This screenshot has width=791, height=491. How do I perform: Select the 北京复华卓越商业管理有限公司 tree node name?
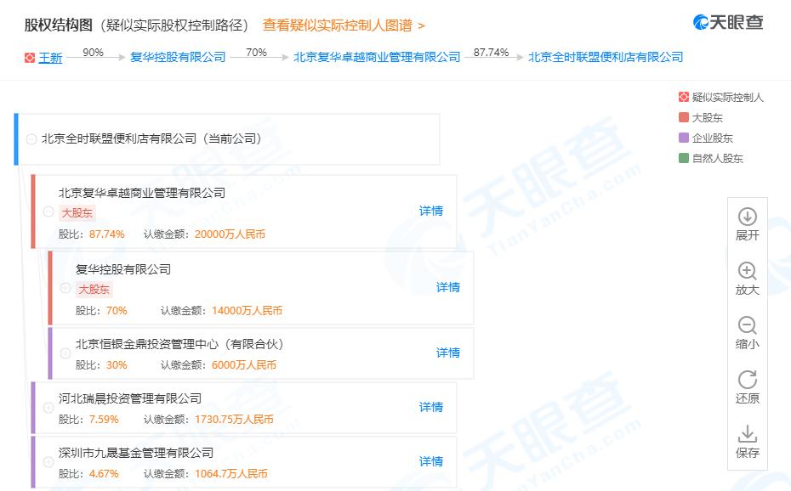pos(142,193)
